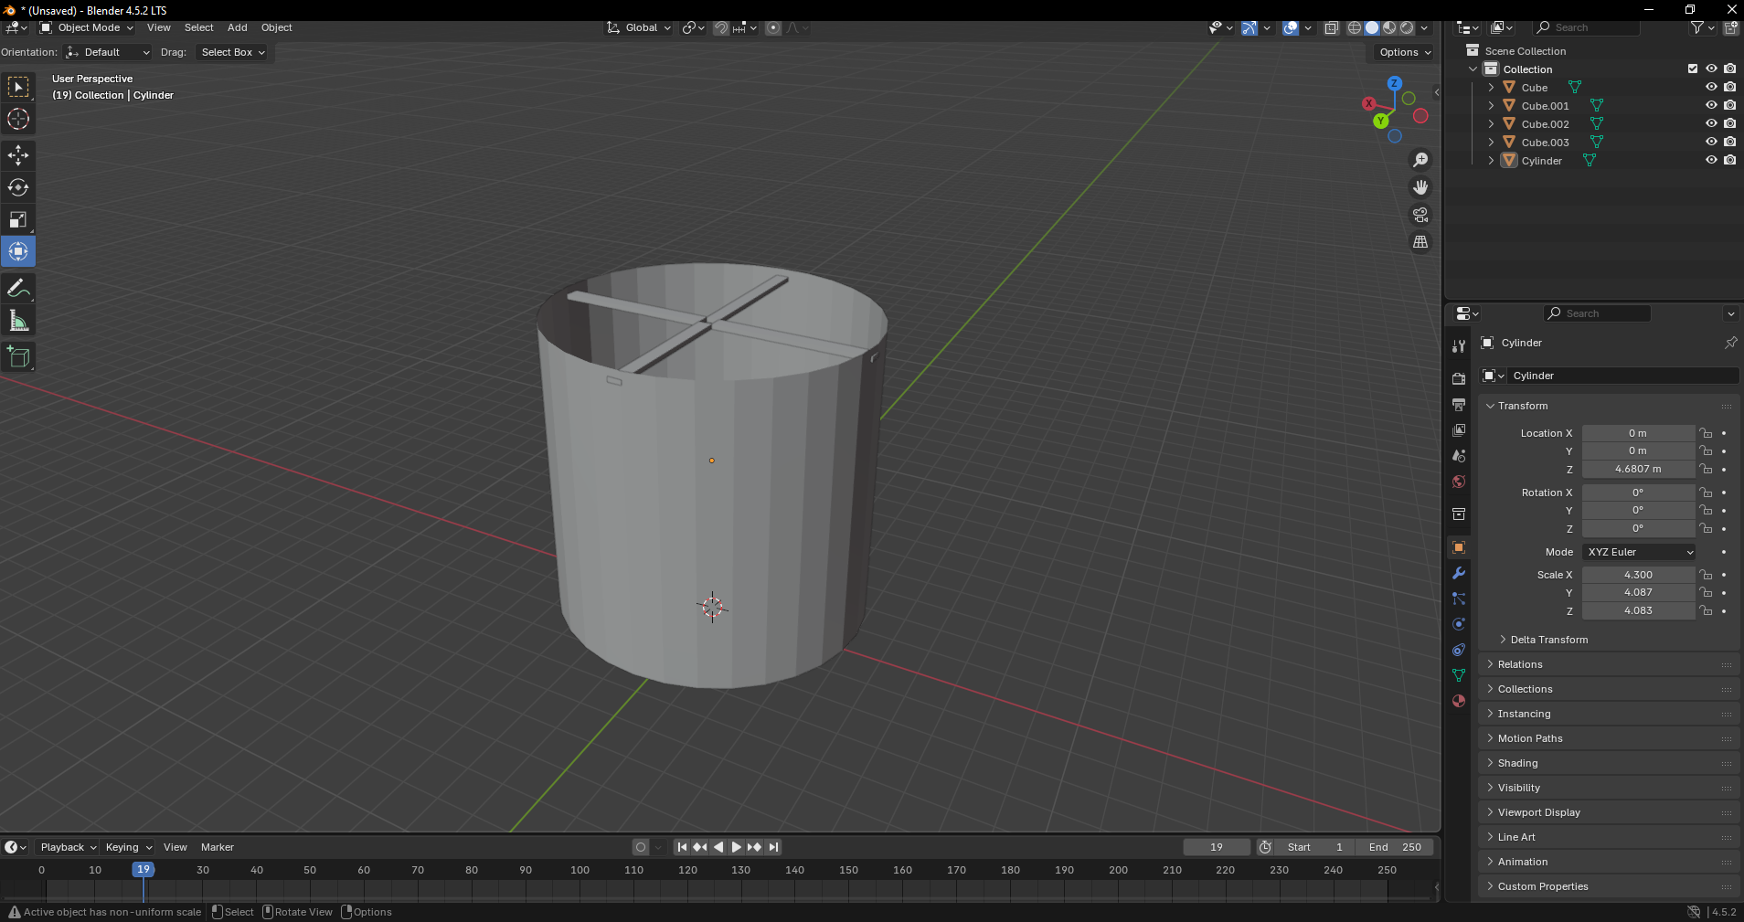The image size is (1744, 922).
Task: Open the XYZ Euler rotation mode dropdown
Action: [x=1639, y=552]
